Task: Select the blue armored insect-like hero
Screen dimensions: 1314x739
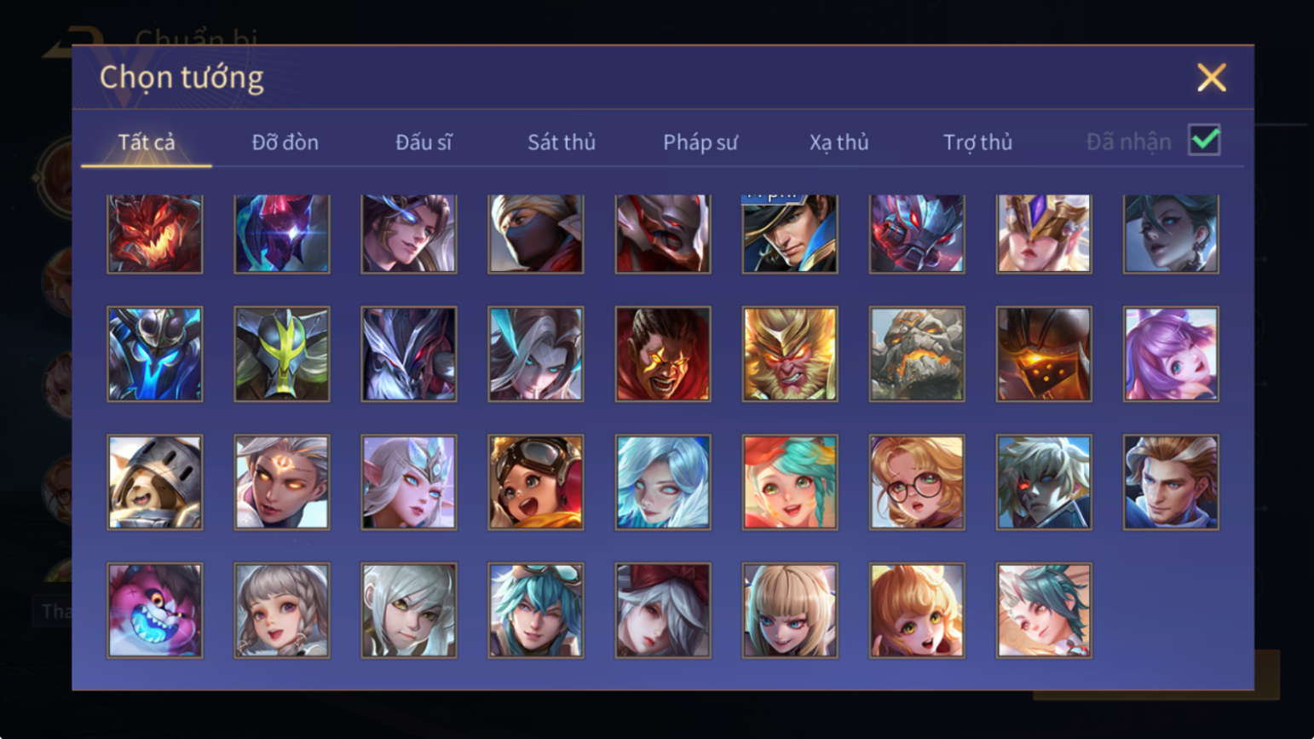Action: click(155, 354)
